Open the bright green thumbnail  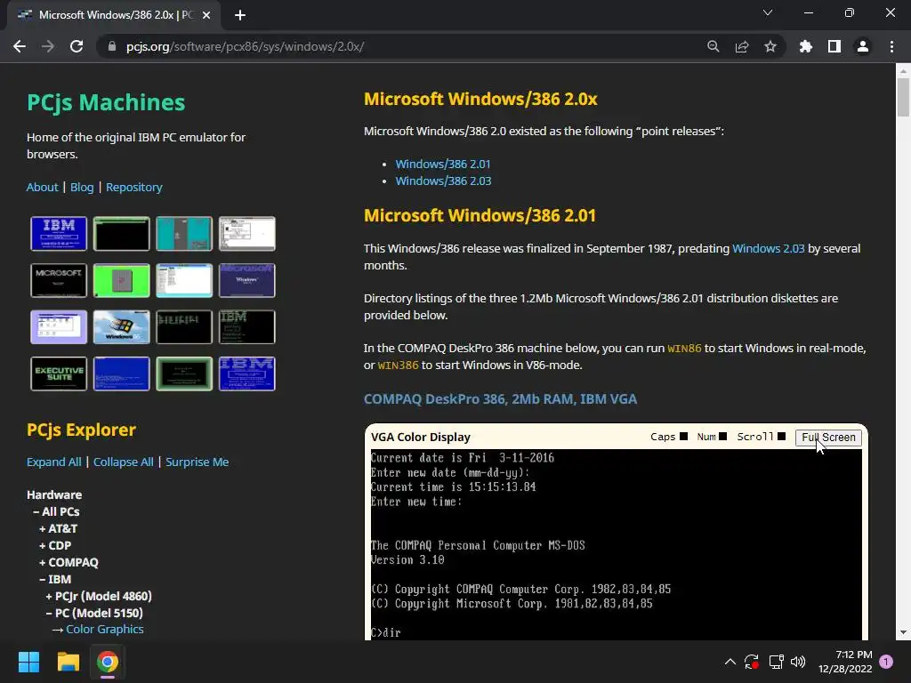(121, 280)
